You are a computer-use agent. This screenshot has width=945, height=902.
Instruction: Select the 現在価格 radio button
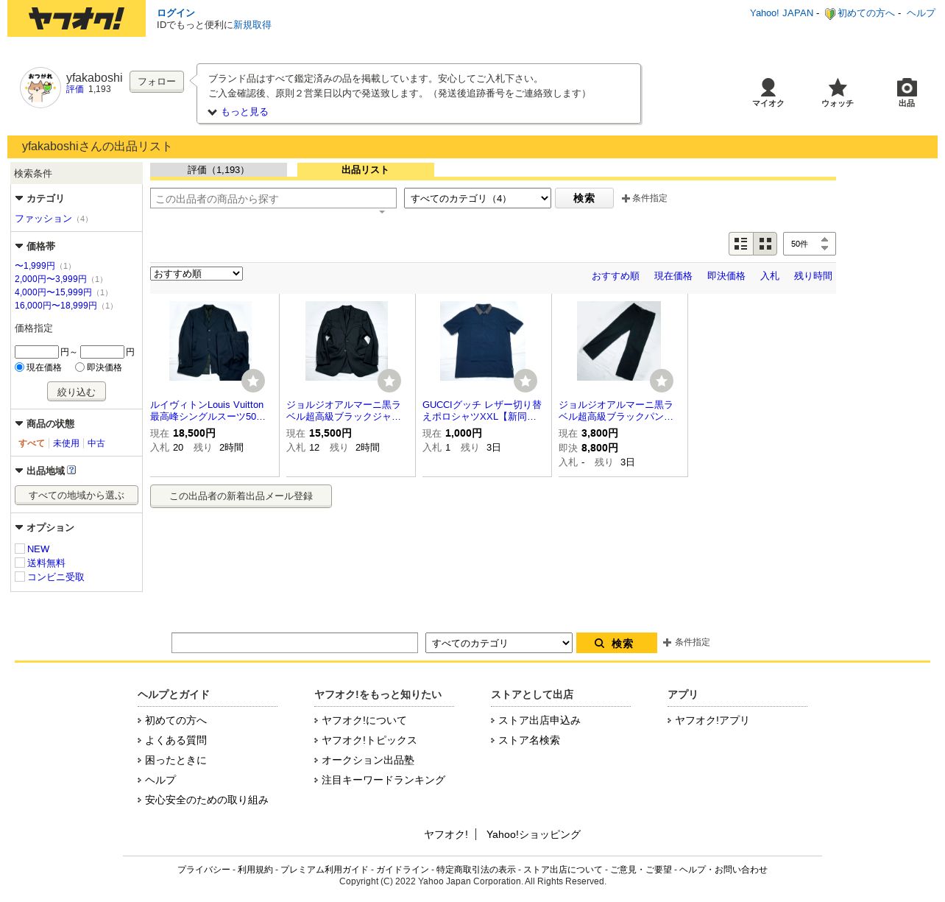[20, 367]
